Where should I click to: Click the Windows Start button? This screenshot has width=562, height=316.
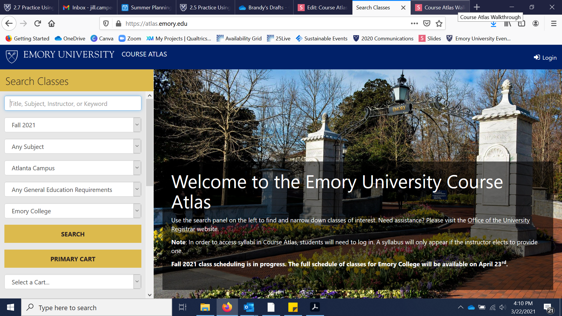11,307
